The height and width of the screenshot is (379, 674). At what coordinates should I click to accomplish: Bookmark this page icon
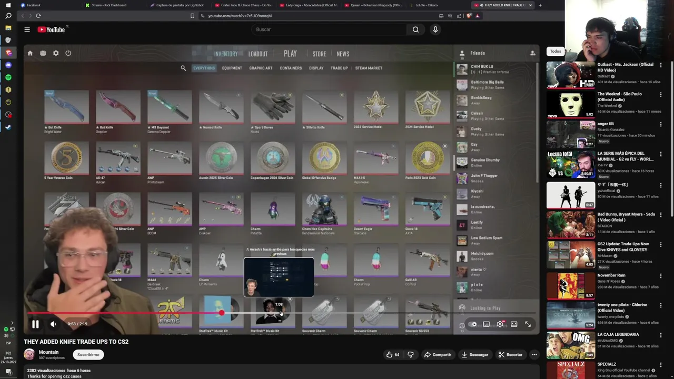click(x=192, y=16)
